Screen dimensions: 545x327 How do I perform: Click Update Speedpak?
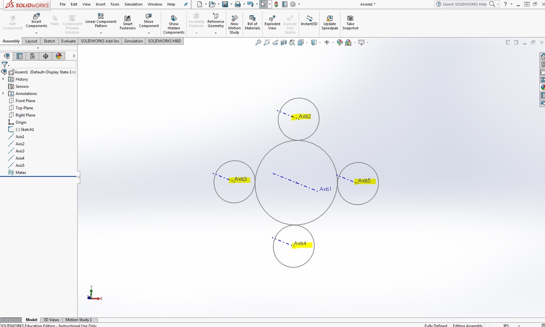330,22
